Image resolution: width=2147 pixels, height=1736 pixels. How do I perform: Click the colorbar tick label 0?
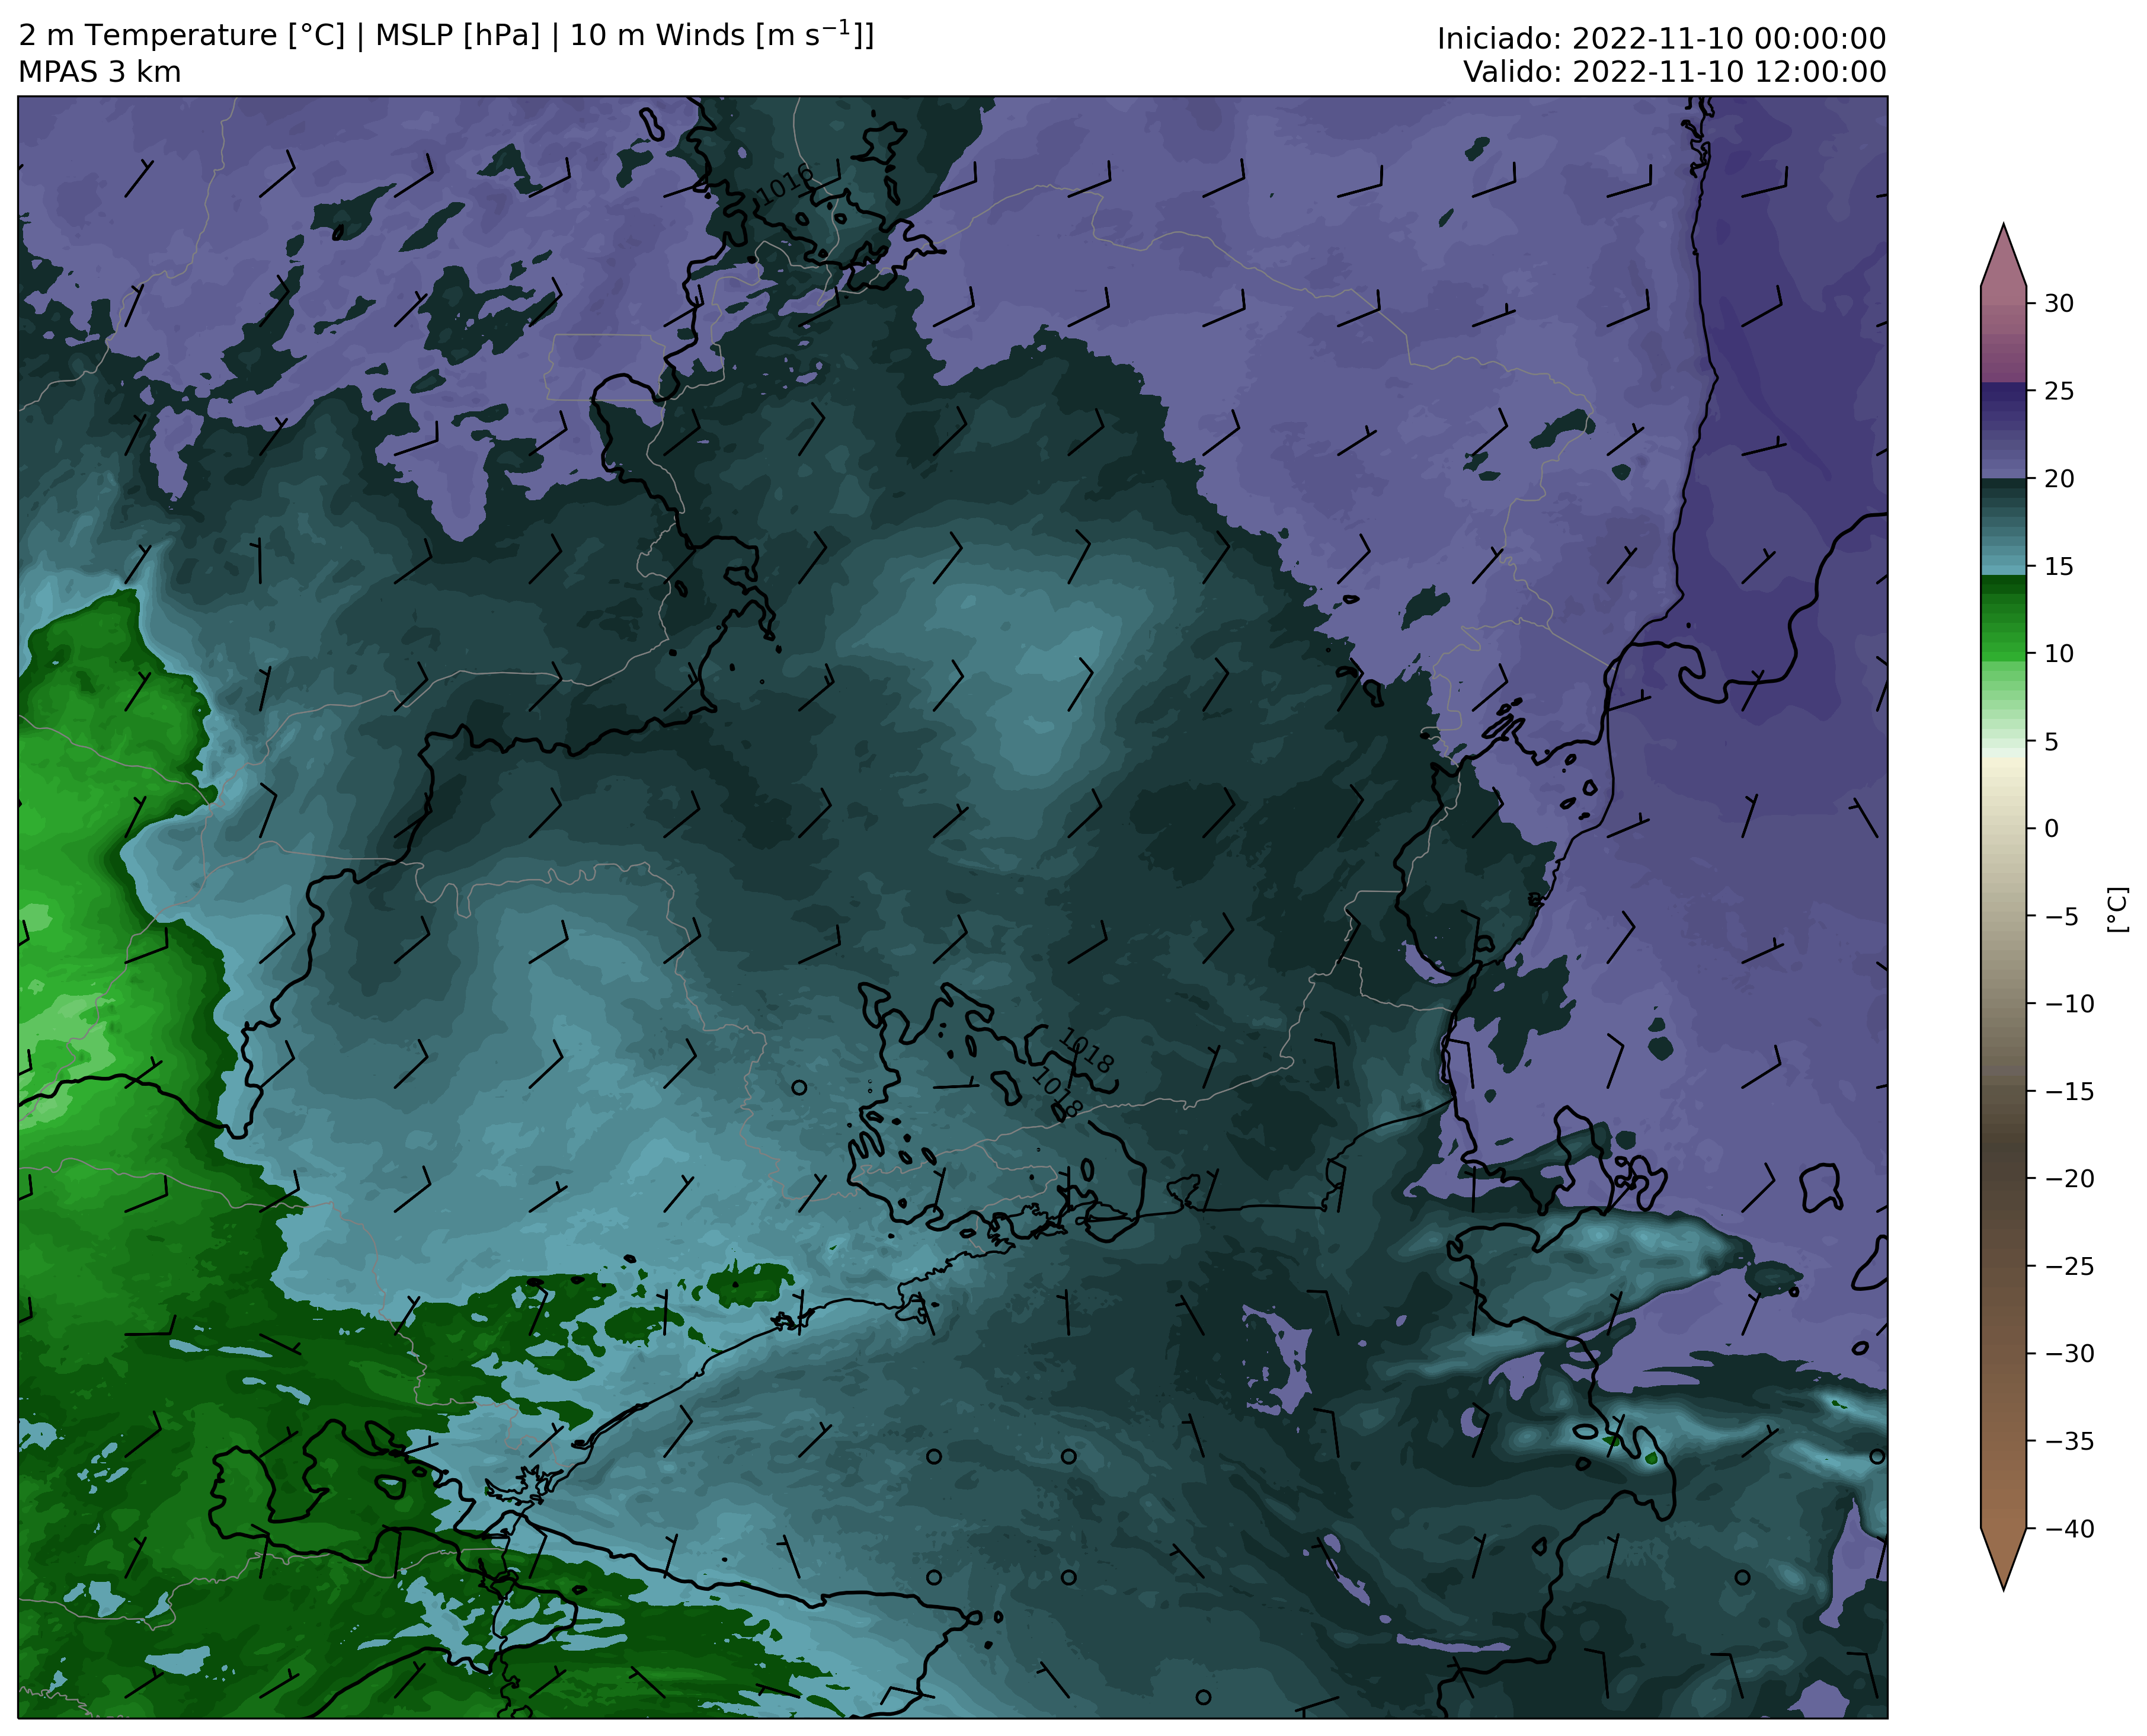click(2051, 828)
